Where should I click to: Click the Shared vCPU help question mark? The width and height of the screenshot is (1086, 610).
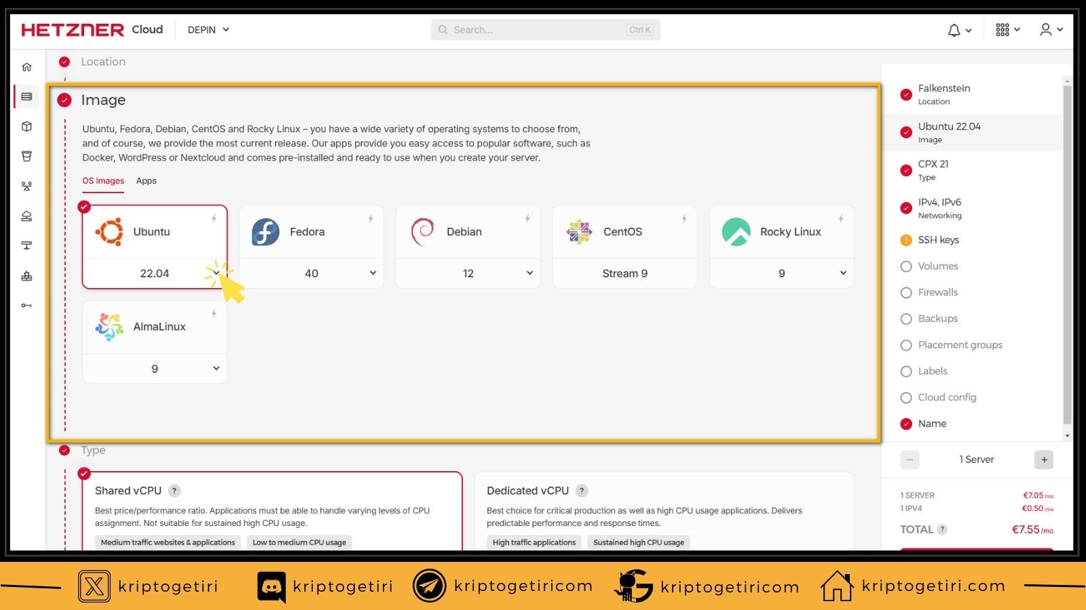[174, 491]
